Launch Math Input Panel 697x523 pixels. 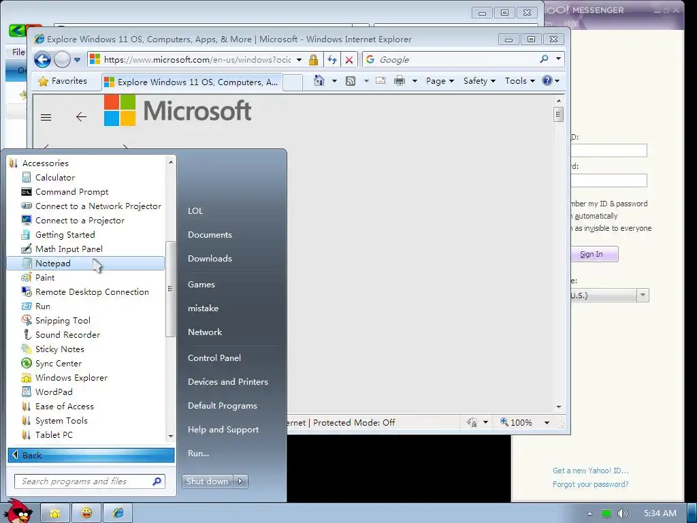click(62, 249)
